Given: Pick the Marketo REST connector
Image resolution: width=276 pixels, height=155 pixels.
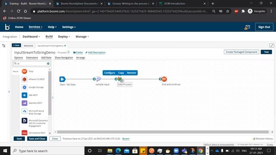Looking at the screenshot, I should [25, 103].
